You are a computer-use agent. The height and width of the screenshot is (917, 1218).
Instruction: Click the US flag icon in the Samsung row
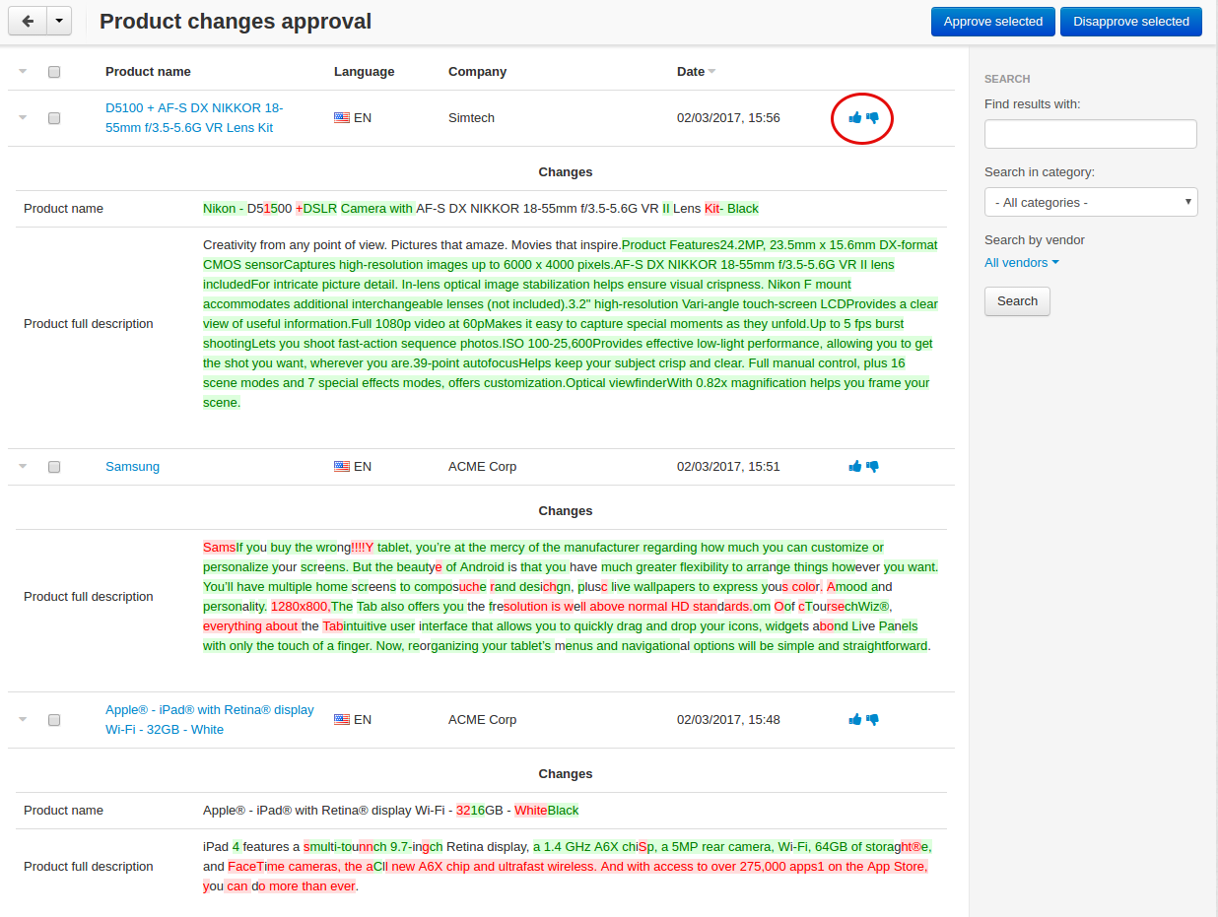click(x=342, y=467)
